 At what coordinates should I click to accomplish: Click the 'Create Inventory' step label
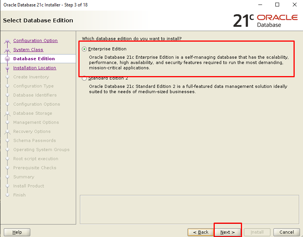pos(31,77)
